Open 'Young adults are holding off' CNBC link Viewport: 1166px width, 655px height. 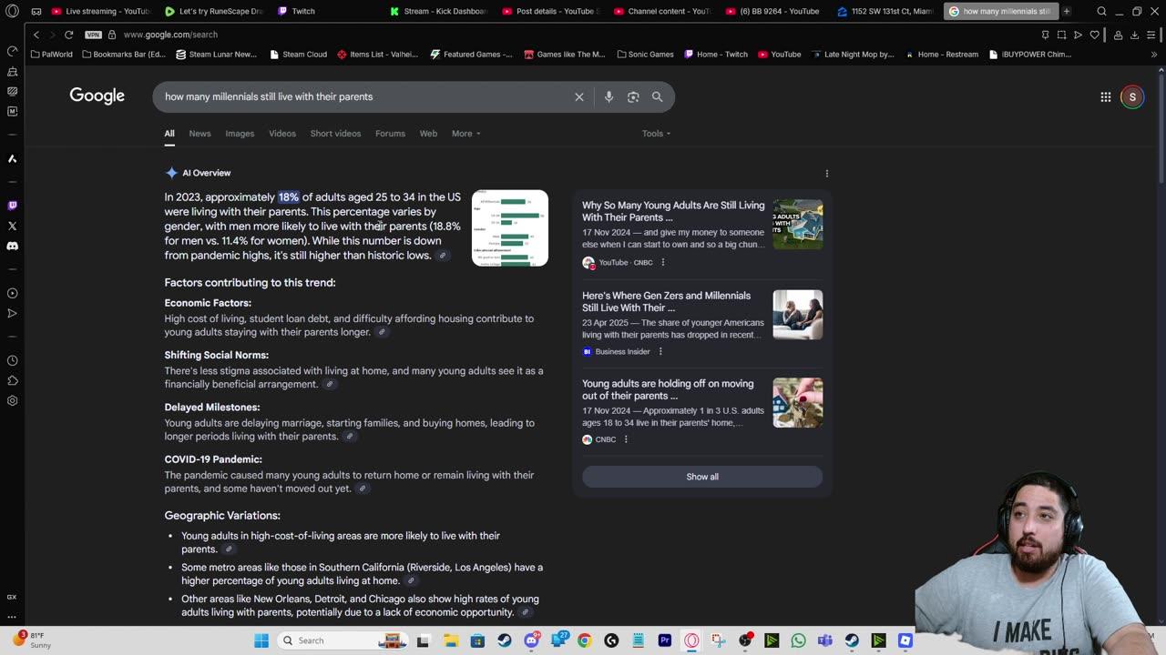pos(668,389)
